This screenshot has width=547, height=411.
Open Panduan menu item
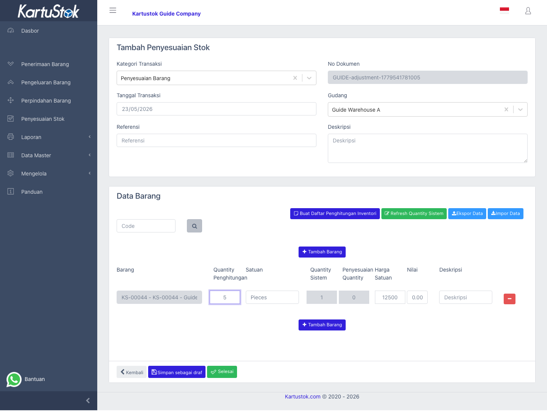pyautogui.click(x=49, y=192)
